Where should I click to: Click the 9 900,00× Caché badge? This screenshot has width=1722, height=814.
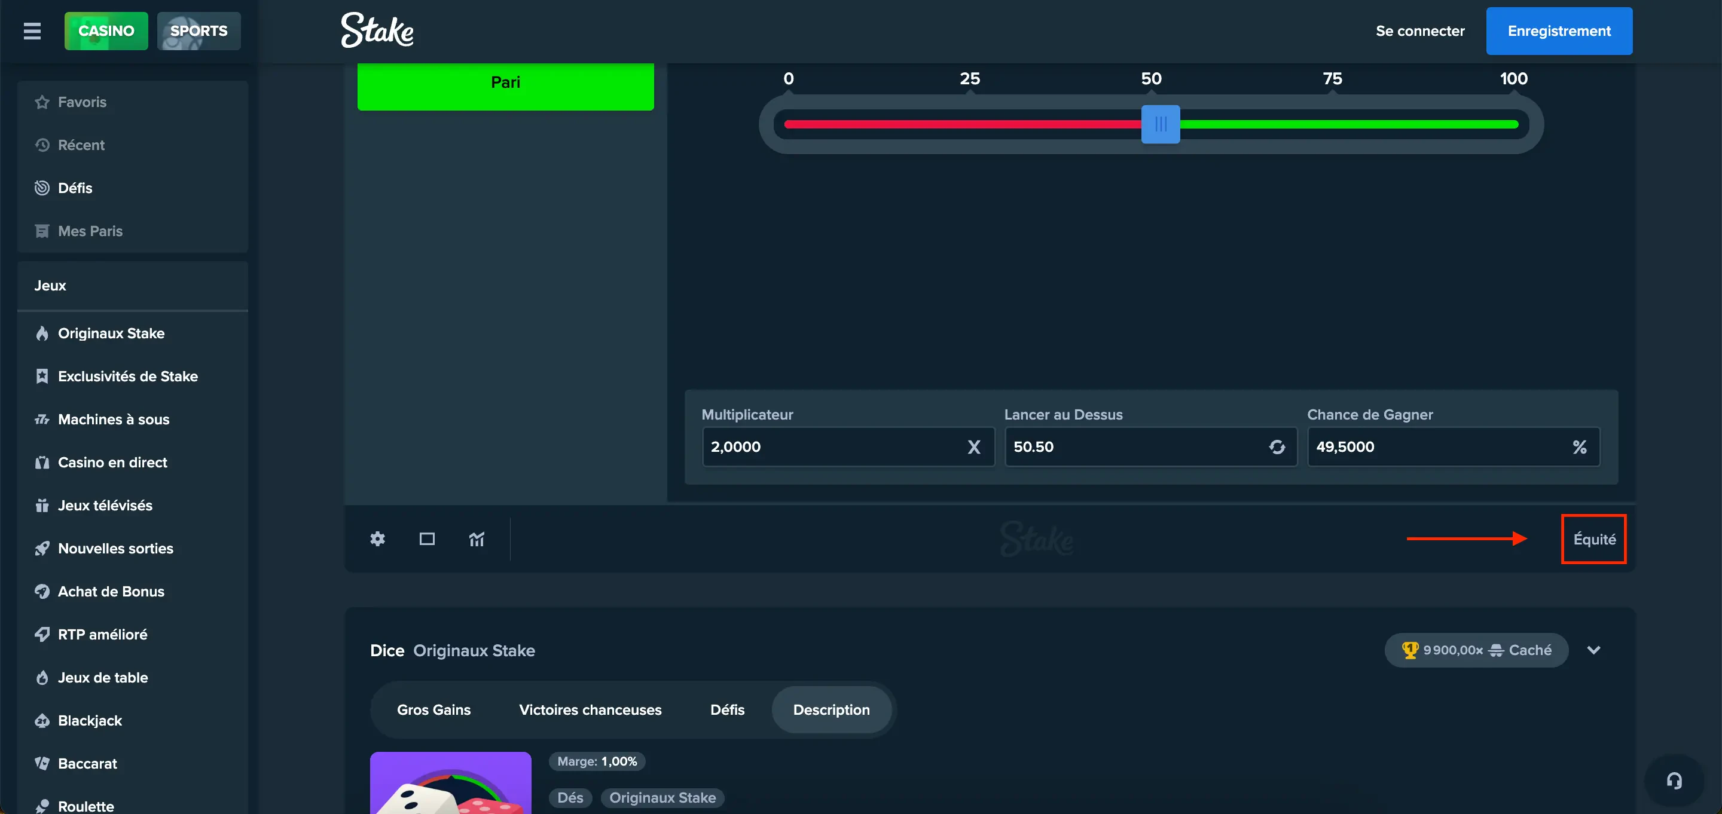click(x=1476, y=650)
